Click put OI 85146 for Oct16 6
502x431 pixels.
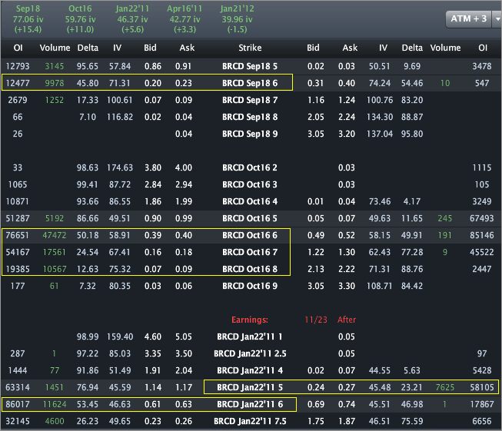480,236
